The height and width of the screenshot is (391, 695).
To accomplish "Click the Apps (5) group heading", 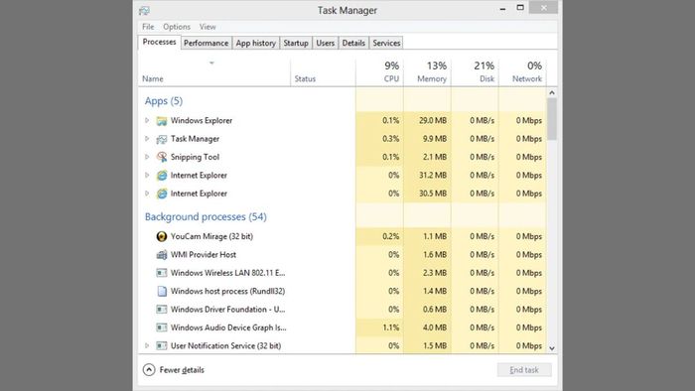I will click(164, 101).
